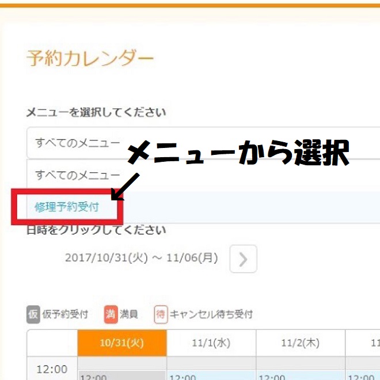Click 仮予約受付 legend text
The width and height of the screenshot is (380, 380).
tap(65, 314)
